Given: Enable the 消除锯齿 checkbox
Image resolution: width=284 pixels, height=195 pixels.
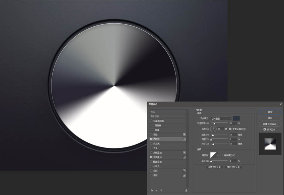Looking at the screenshot, I should [x=222, y=155].
